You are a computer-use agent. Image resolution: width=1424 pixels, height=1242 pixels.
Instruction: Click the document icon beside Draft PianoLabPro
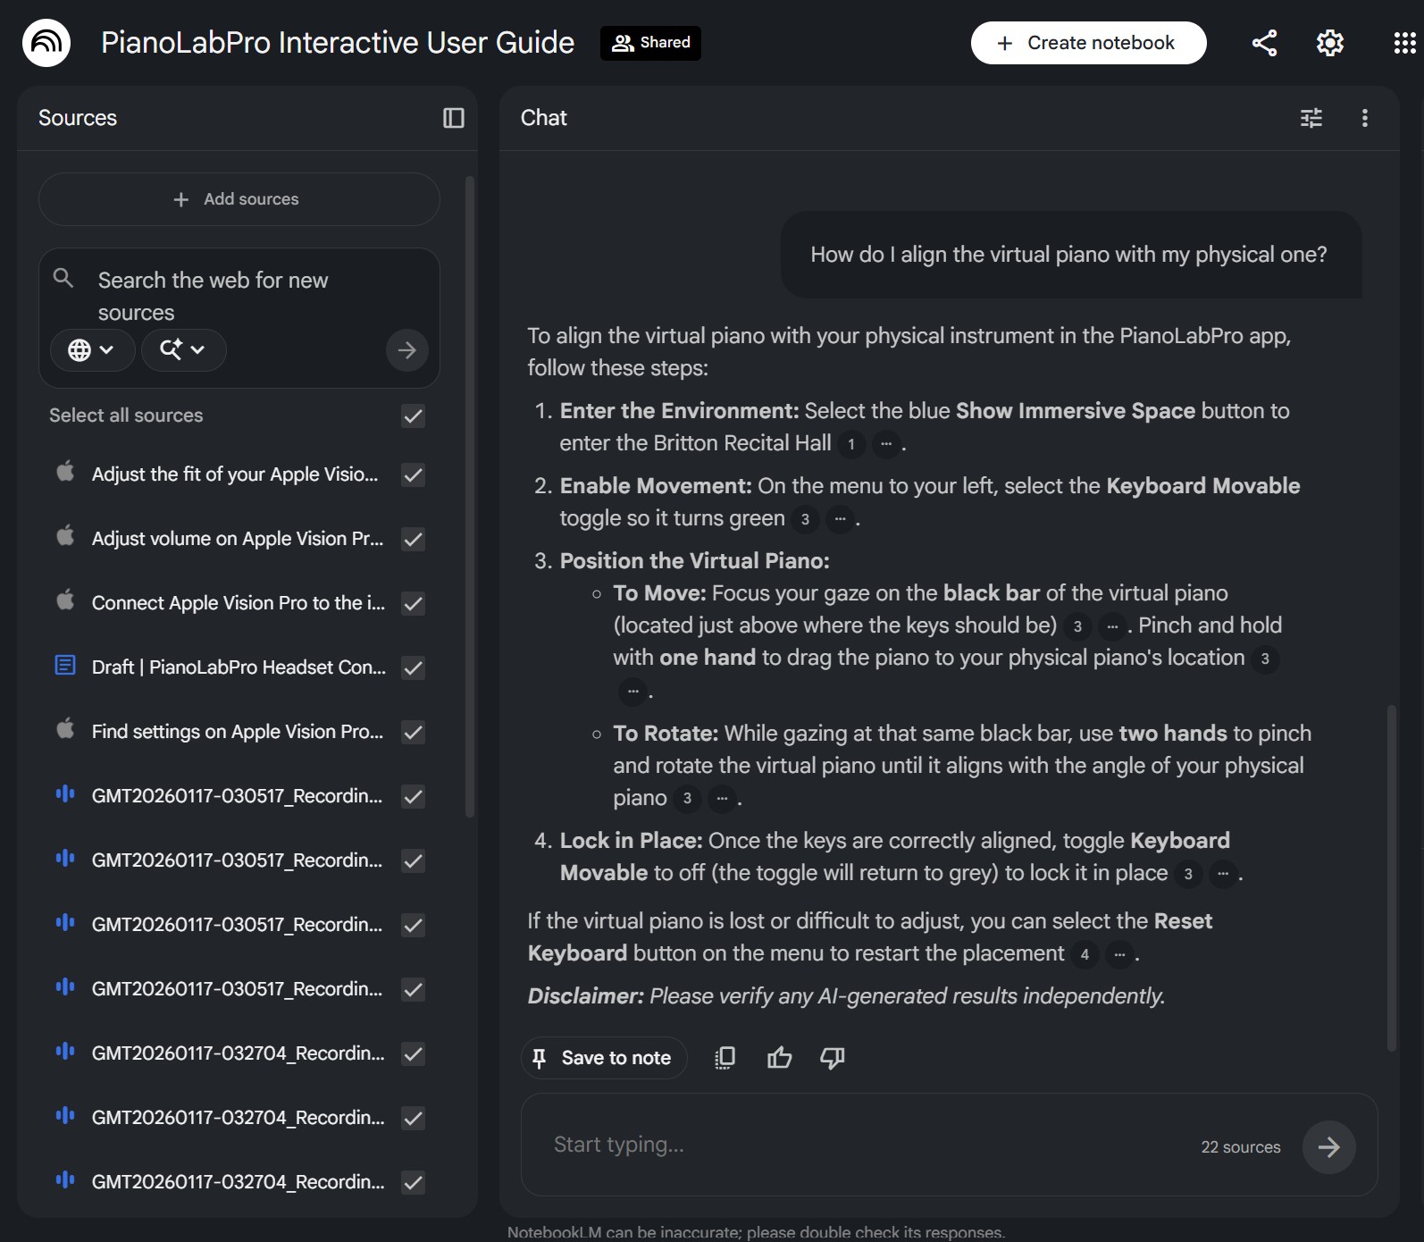coord(65,665)
